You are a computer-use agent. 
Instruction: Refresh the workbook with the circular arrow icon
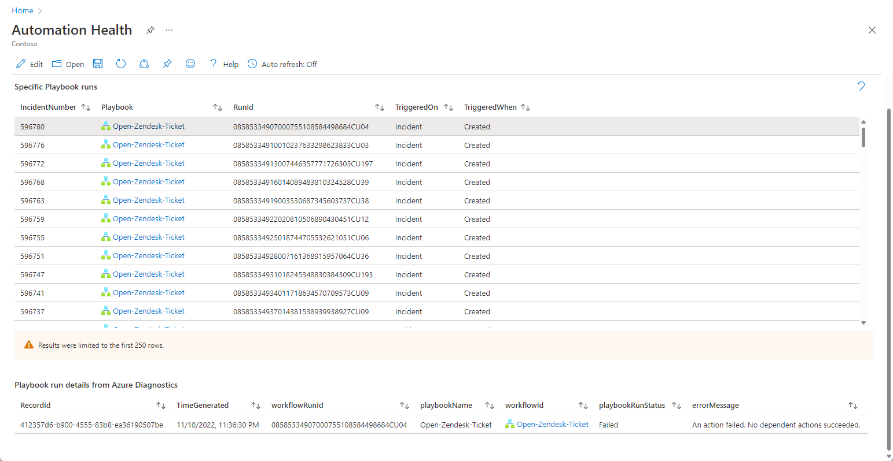pyautogui.click(x=121, y=64)
